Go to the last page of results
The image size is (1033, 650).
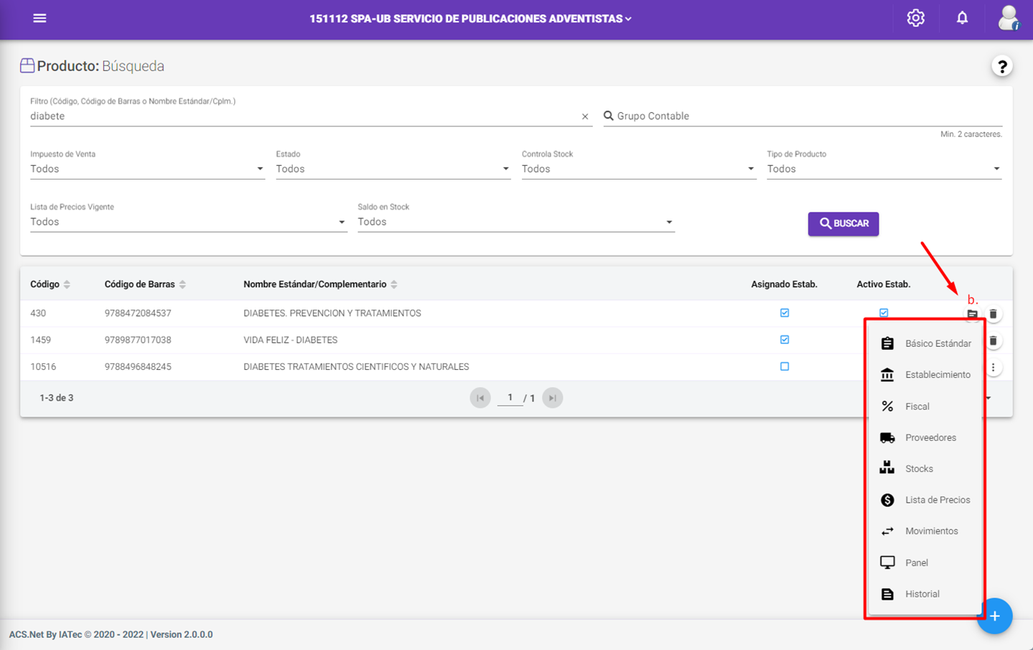pos(552,398)
